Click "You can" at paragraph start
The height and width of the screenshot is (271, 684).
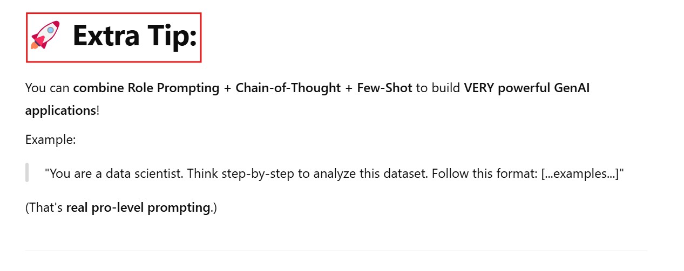pyautogui.click(x=48, y=88)
